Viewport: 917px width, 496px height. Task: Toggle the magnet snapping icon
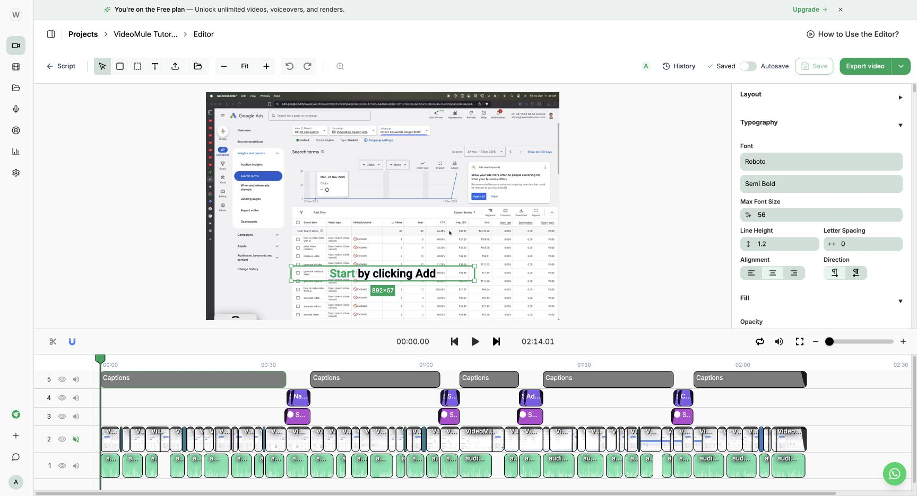(x=72, y=342)
